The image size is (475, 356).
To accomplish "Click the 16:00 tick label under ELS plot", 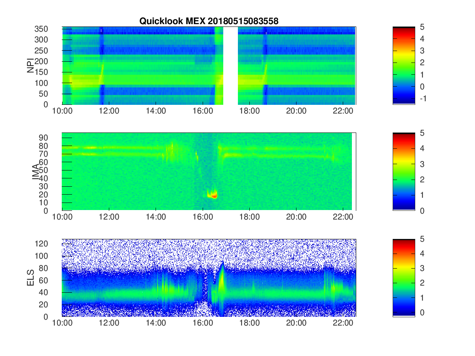I will tap(203, 323).
